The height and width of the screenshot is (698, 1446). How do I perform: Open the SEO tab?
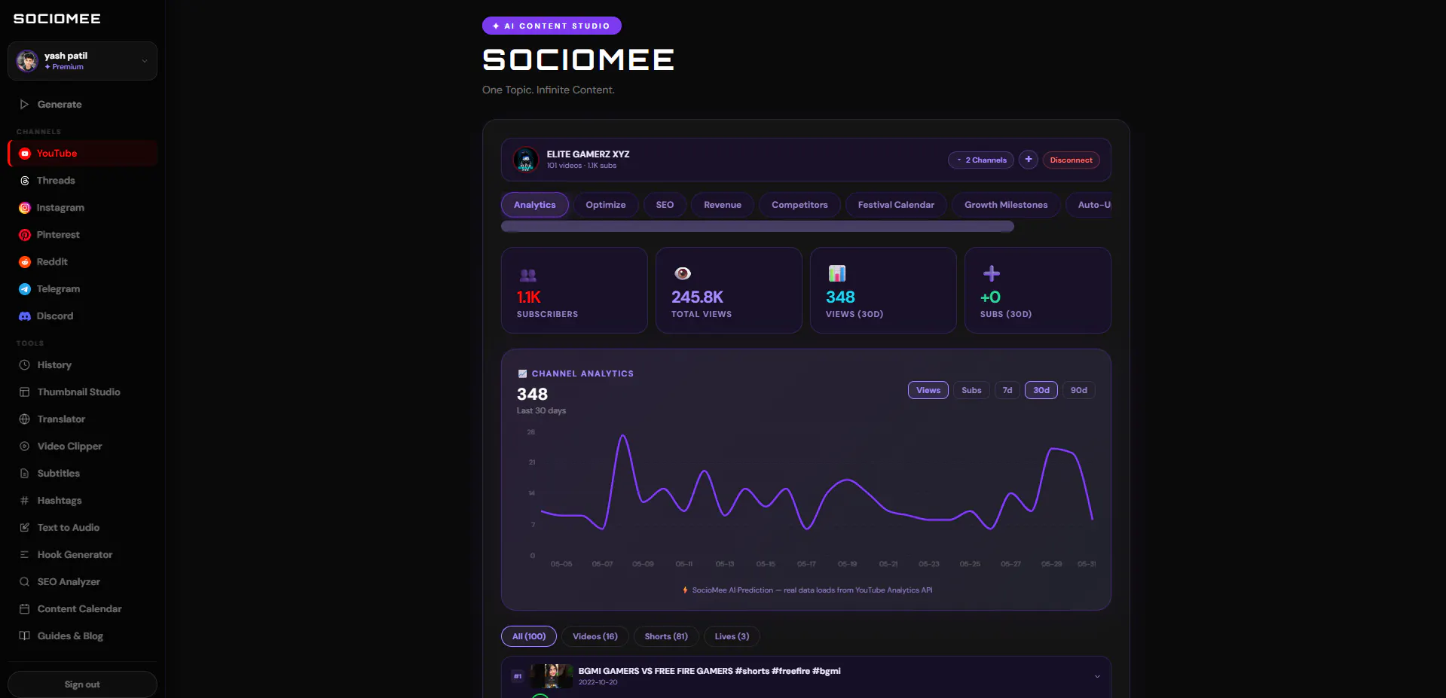click(x=665, y=205)
